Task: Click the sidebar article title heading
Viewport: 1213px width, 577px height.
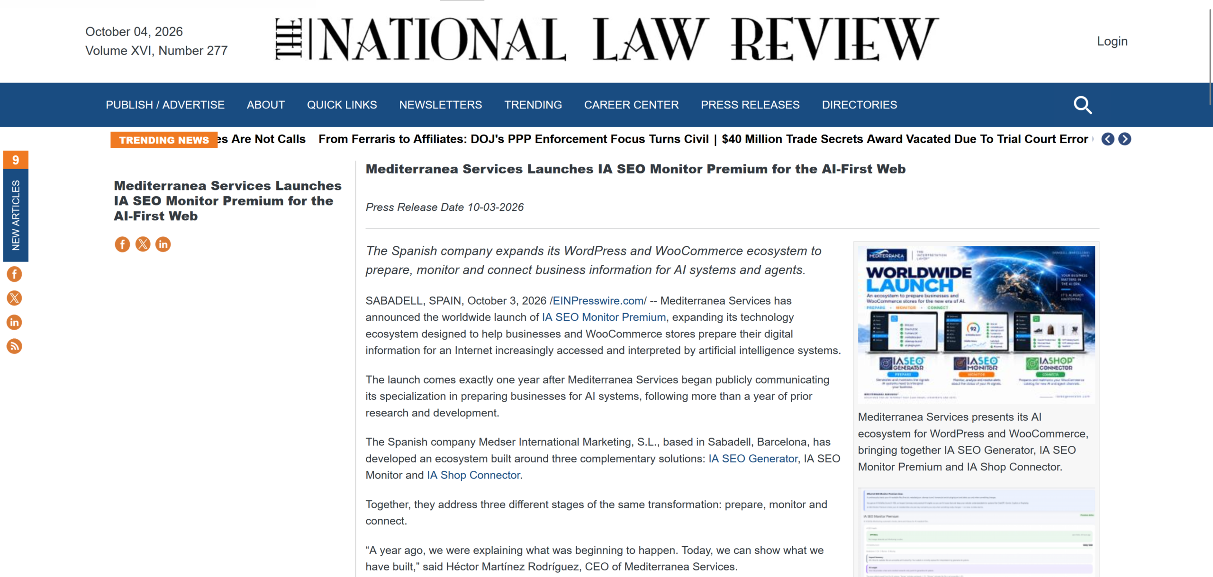Action: tap(227, 201)
